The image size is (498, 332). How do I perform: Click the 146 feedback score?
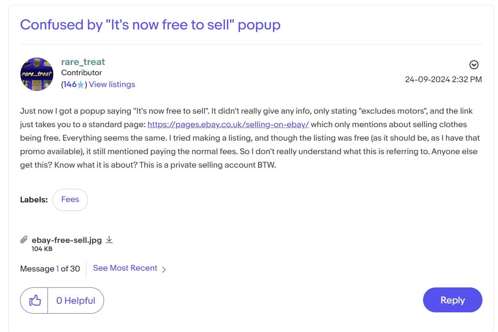coord(70,85)
